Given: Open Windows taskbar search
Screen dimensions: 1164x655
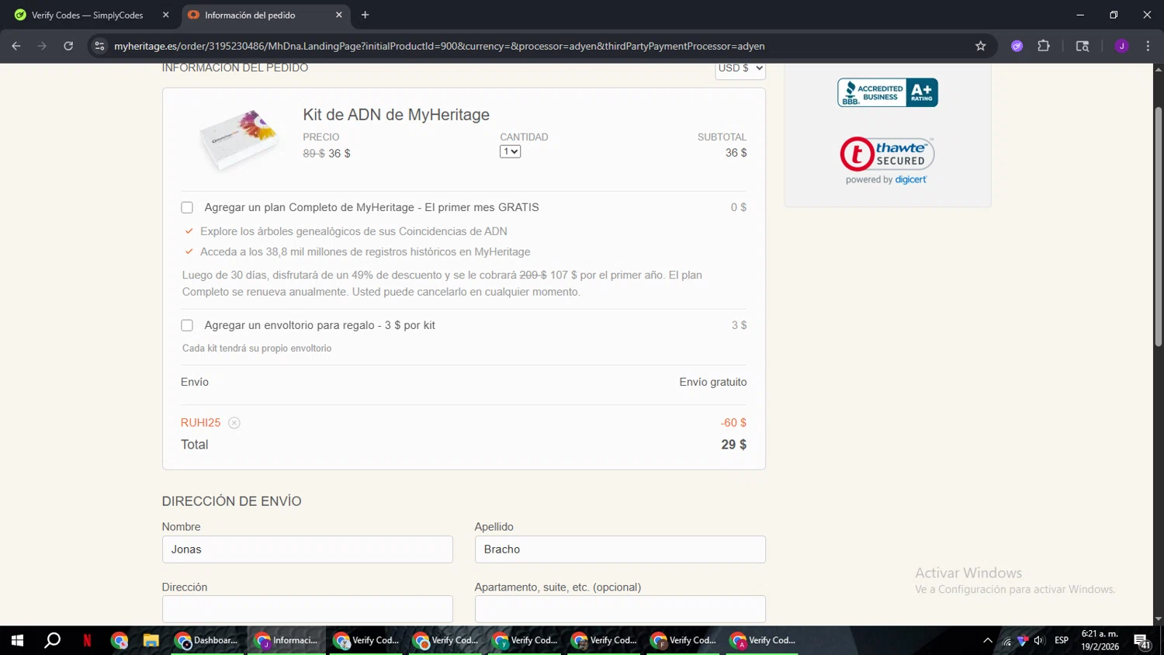Looking at the screenshot, I should tap(52, 640).
